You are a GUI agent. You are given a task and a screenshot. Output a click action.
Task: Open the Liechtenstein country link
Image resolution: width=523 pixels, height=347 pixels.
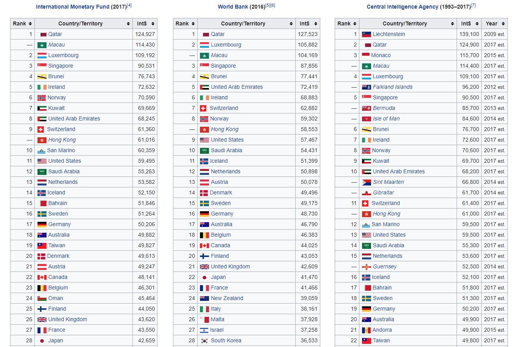tap(389, 34)
